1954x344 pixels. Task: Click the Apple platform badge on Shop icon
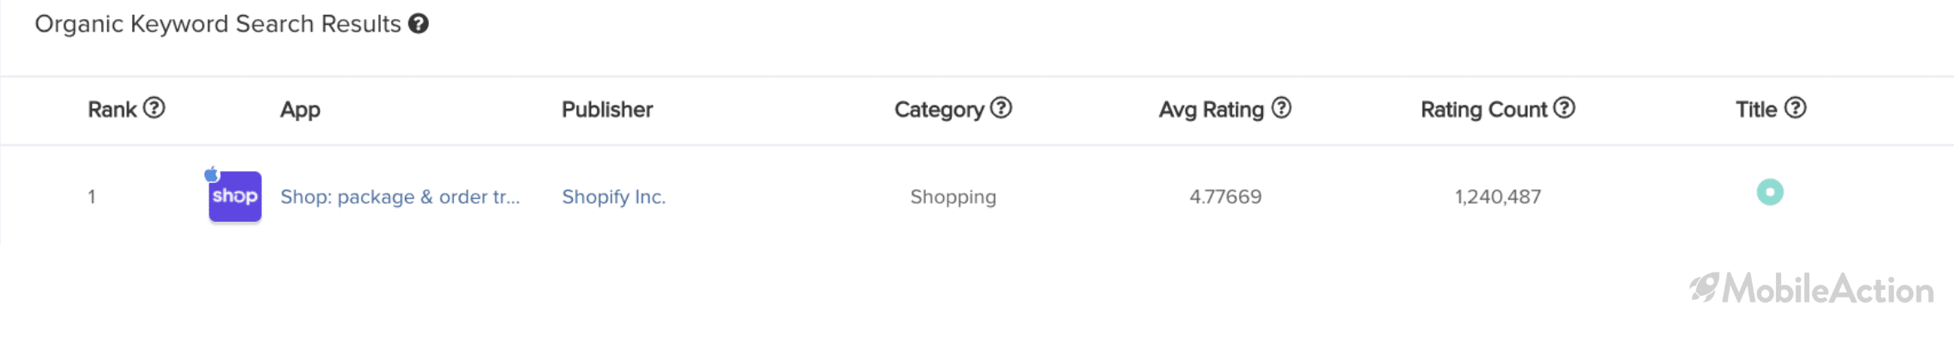tap(212, 174)
